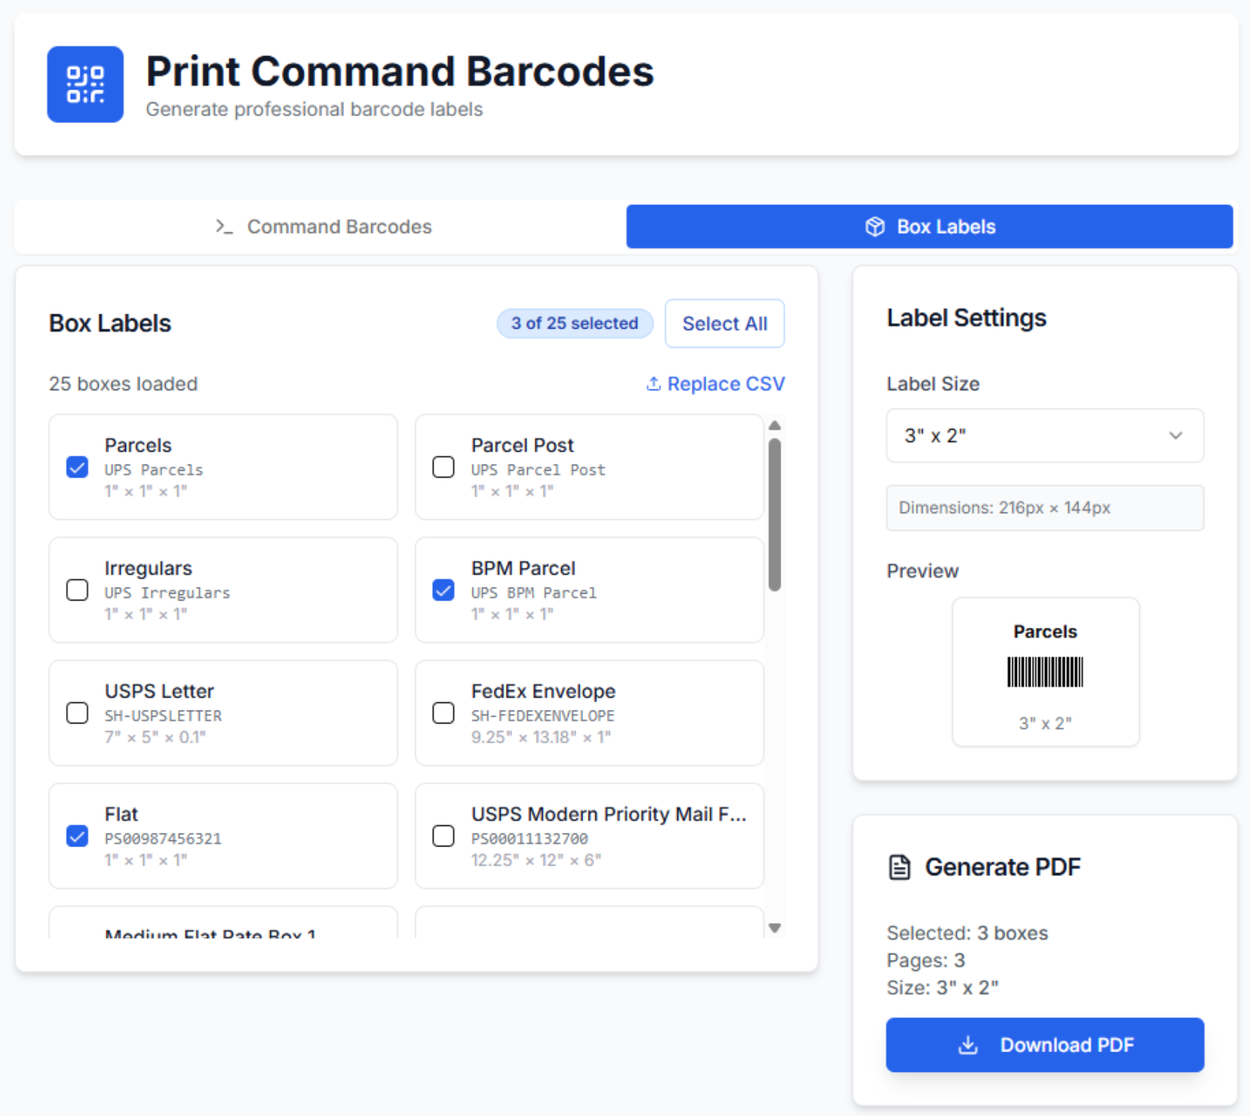Check the USPS Modern Priority Mail checkbox

[443, 836]
